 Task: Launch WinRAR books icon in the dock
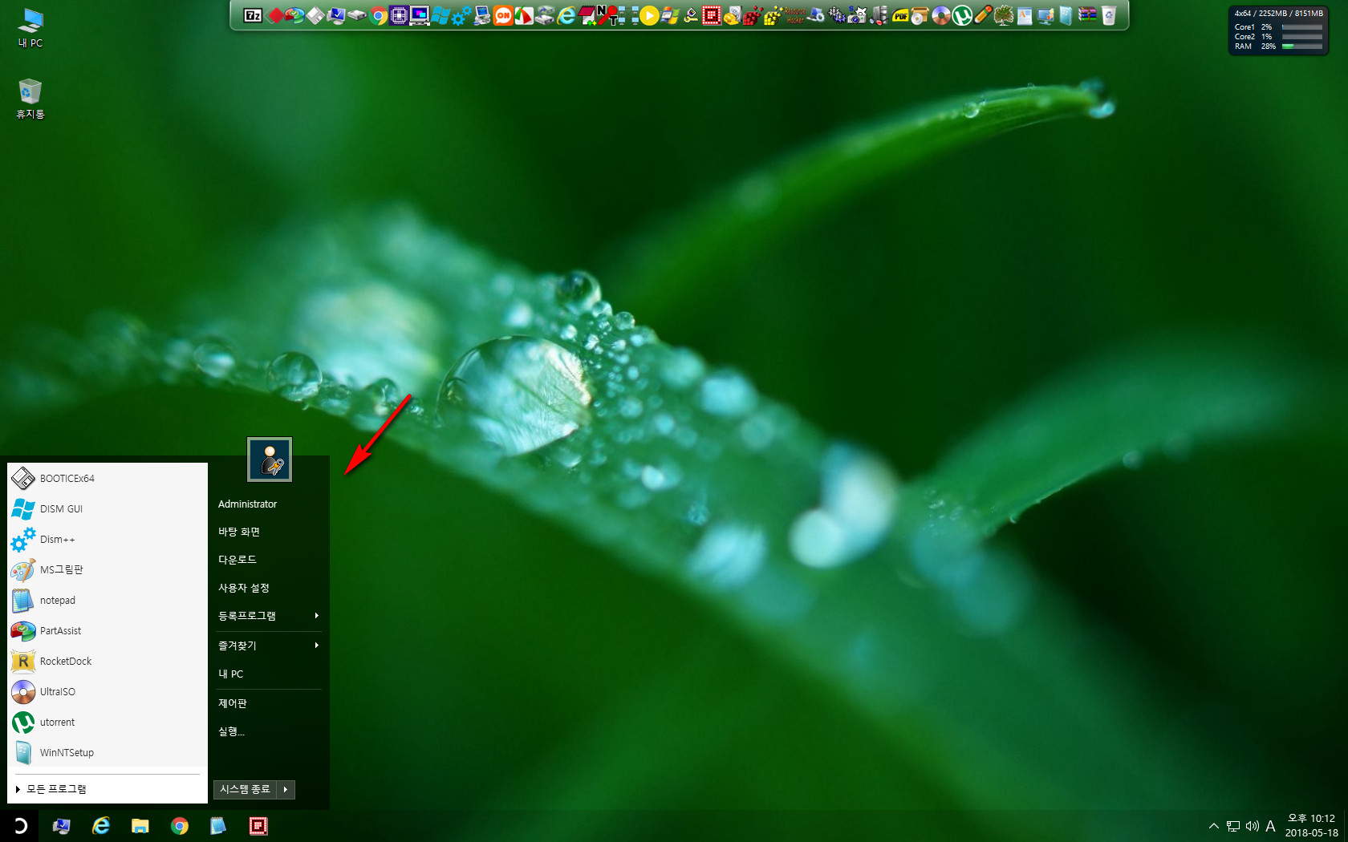(x=1087, y=14)
